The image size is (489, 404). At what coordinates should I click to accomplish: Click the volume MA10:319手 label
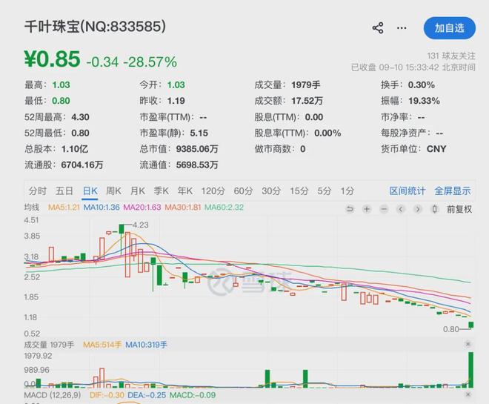point(146,345)
